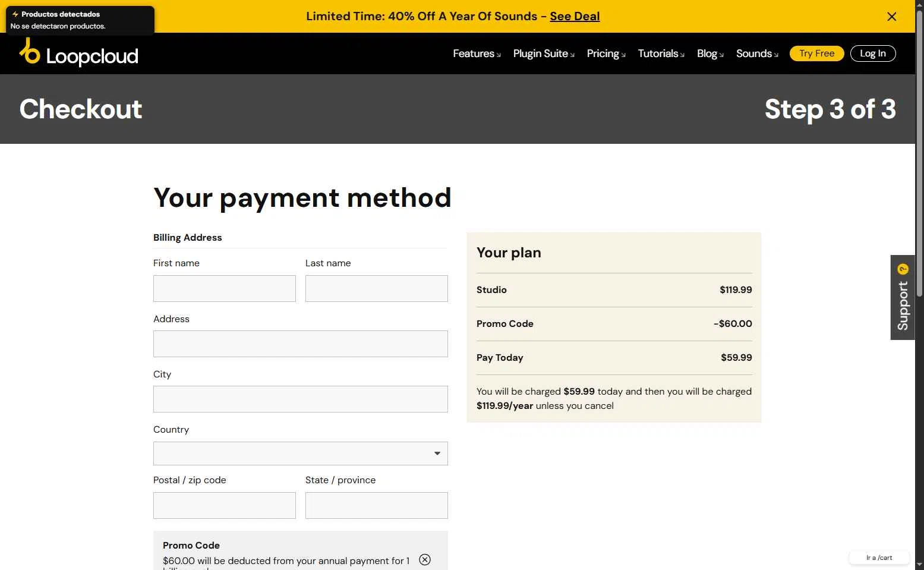Click the scrollbar up arrow
Viewport: 924px width, 570px height.
(x=919, y=5)
